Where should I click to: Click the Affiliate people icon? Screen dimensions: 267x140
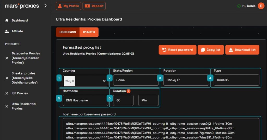(x=7, y=31)
